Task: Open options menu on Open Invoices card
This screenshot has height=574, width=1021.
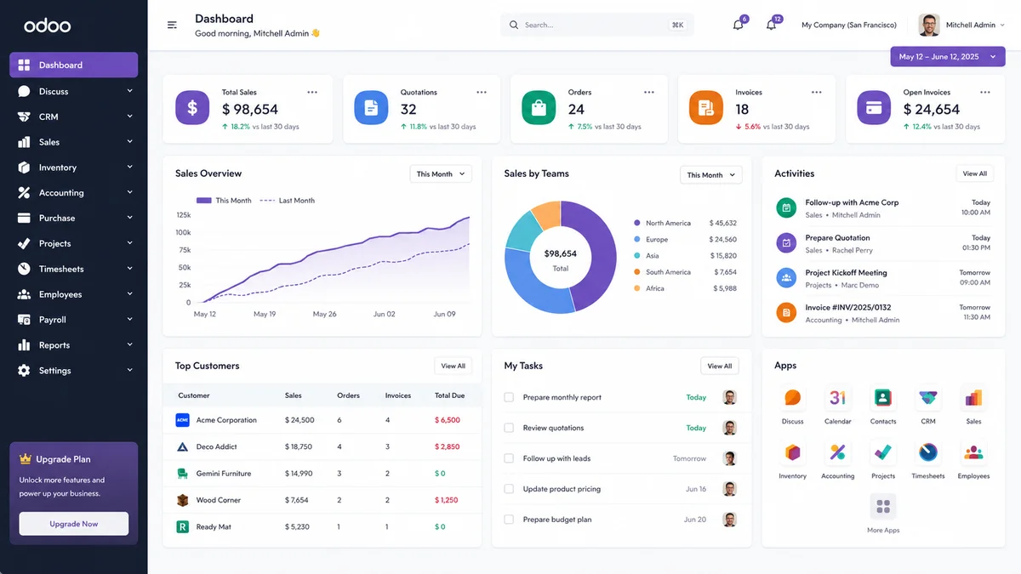Action: coord(985,92)
